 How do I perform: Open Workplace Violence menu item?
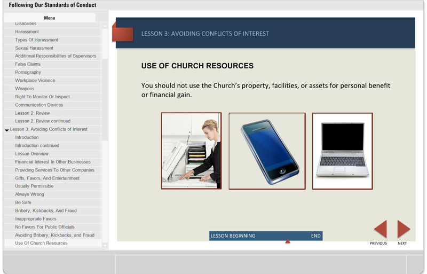point(35,81)
